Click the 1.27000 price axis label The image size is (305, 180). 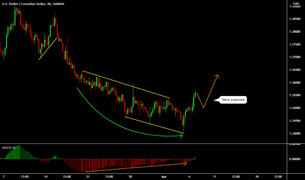(x=295, y=57)
